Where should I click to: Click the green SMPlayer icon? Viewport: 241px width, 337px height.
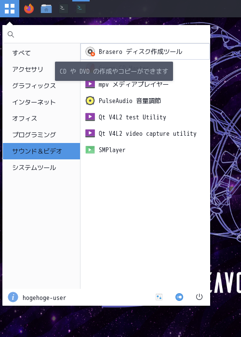[90, 150]
